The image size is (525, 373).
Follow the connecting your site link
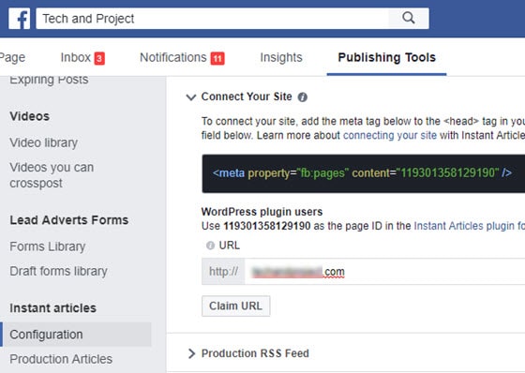[390, 135]
